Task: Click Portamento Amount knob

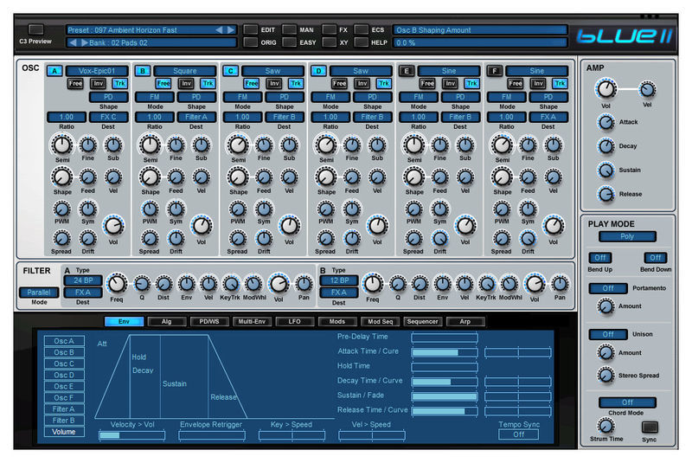Action: point(606,305)
